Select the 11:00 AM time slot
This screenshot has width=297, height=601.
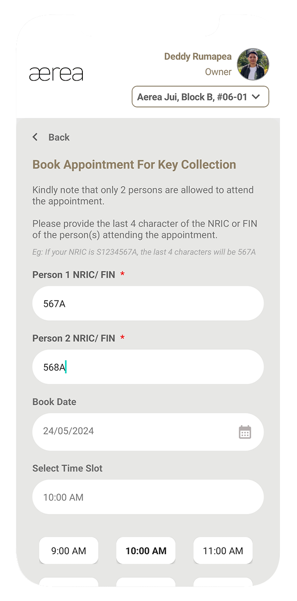(x=222, y=551)
